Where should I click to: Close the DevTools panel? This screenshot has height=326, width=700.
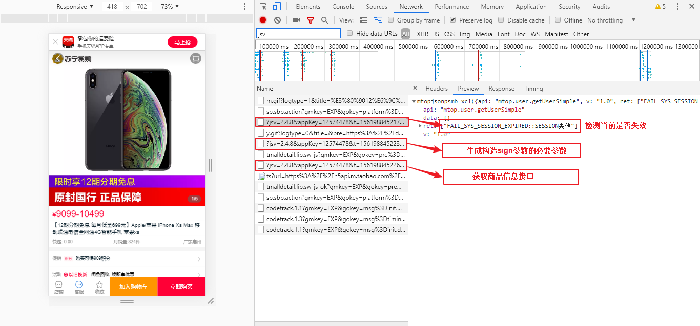tap(691, 7)
